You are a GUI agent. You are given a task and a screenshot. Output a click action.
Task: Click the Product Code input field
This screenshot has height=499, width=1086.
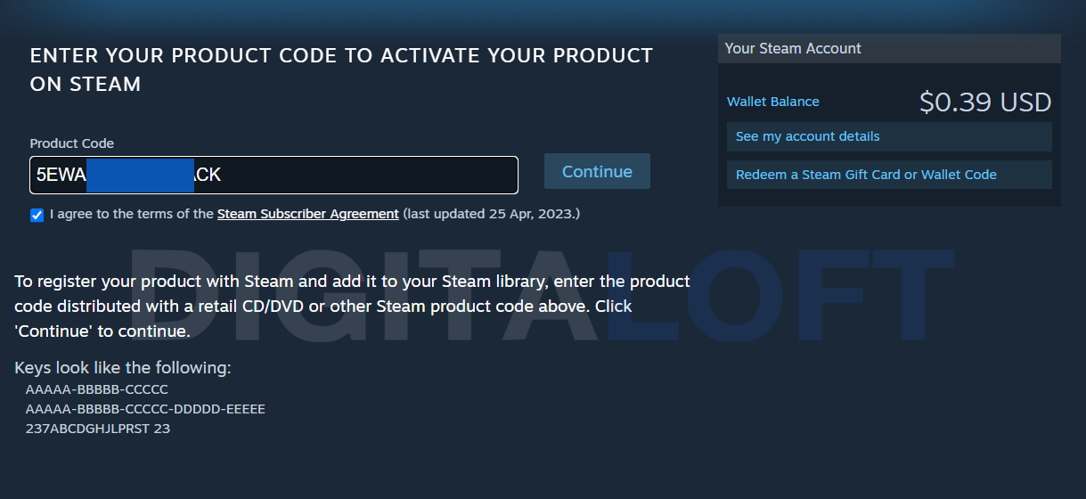tap(356, 175)
